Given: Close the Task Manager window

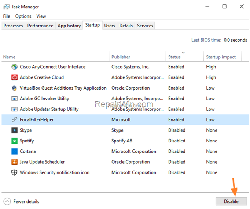Looking at the screenshot, I should point(242,7).
